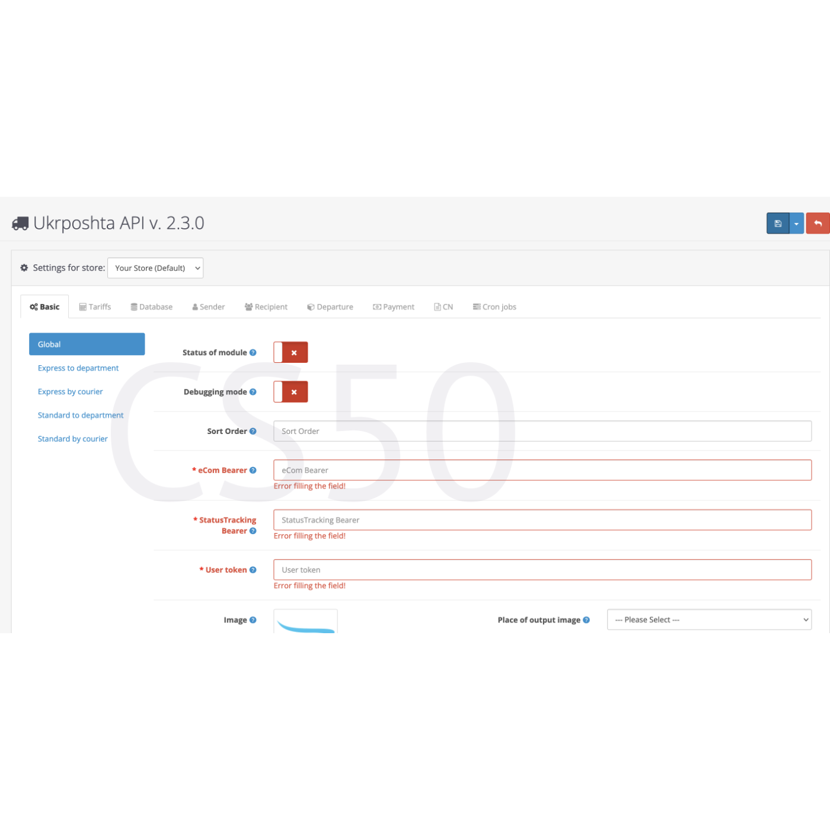Click help icon next to eCom Bearer
830x830 pixels.
(253, 471)
